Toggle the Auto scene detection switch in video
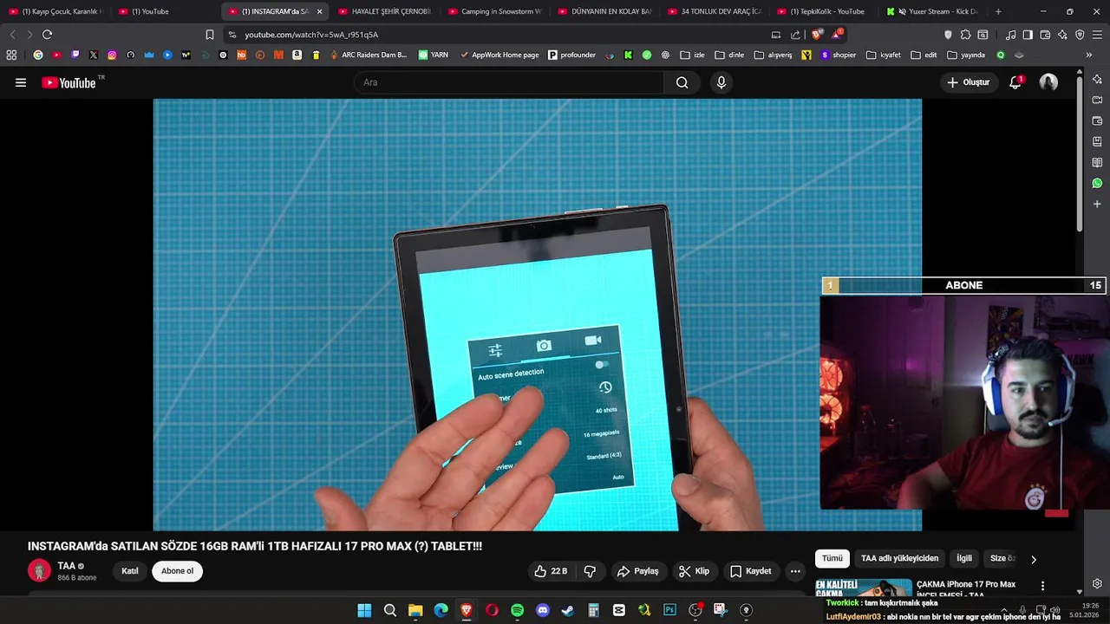This screenshot has width=1110, height=624. [x=601, y=365]
